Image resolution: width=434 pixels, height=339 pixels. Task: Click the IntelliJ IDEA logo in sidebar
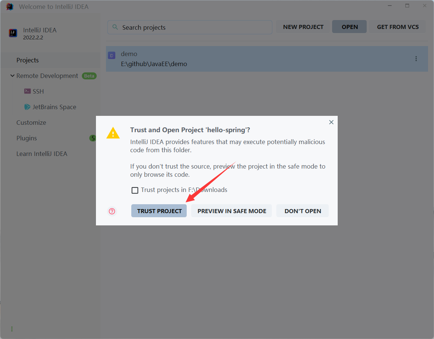coord(13,33)
